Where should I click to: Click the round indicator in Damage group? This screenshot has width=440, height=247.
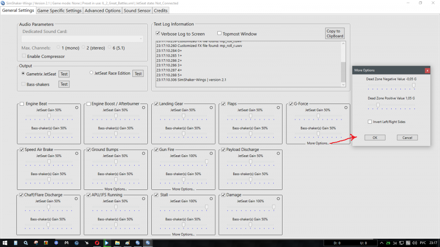279,199
